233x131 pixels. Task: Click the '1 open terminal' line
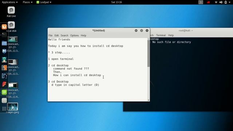point(61,59)
